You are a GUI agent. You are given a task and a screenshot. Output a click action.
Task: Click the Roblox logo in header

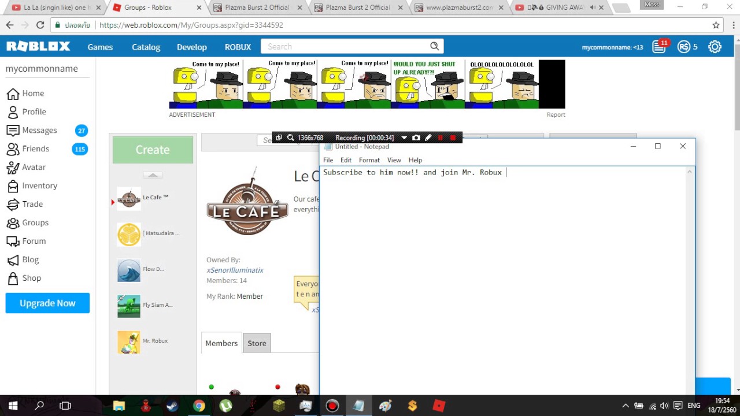pyautogui.click(x=38, y=47)
